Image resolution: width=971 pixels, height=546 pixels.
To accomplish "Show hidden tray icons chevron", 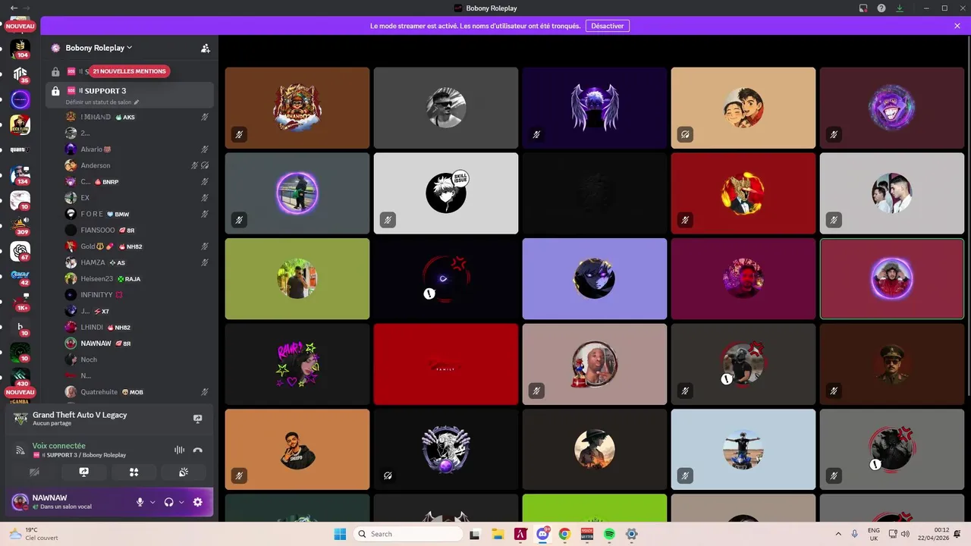I will (838, 534).
